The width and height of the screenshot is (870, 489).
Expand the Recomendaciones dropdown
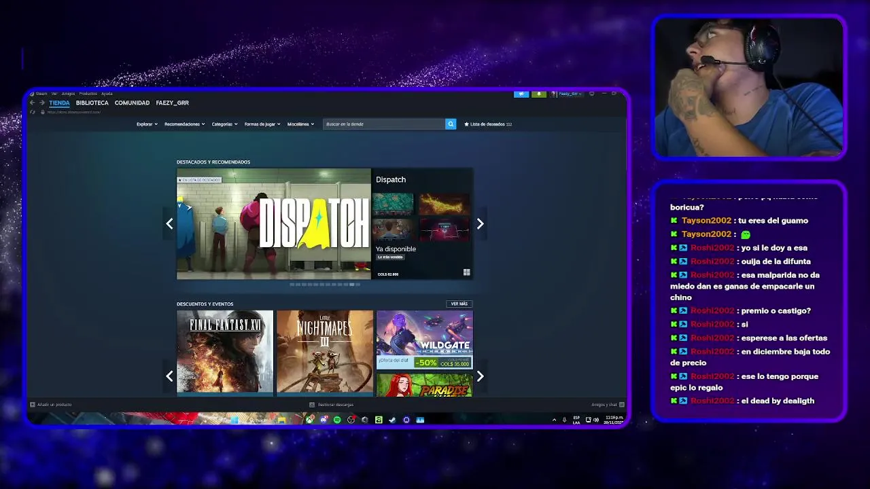click(x=184, y=124)
